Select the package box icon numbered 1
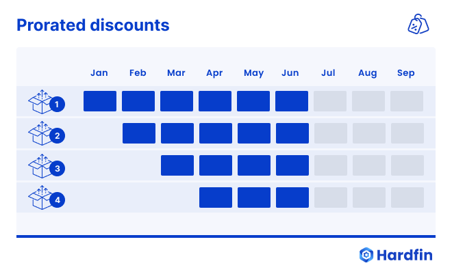This screenshot has width=452, height=272. pos(47,102)
